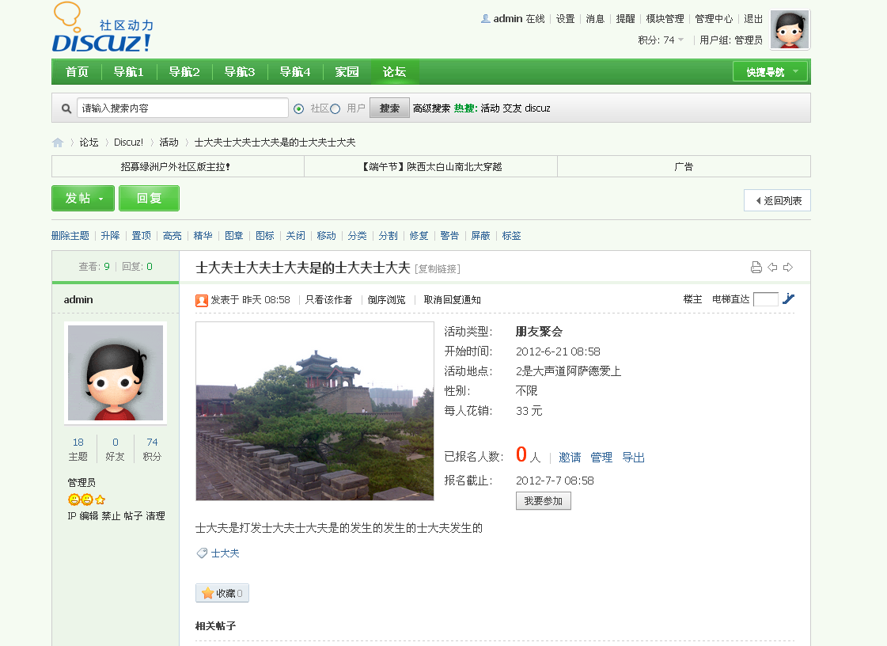The height and width of the screenshot is (646, 887).
Task: Click the activity photo of the pavilion
Action: point(315,411)
